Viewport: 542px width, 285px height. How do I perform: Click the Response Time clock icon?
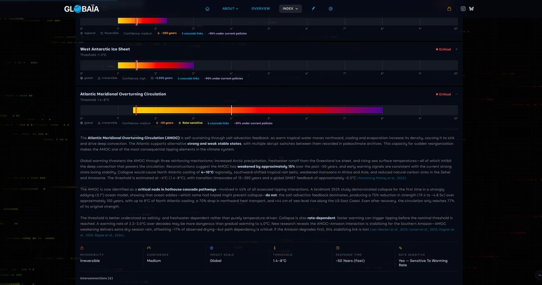click(x=337, y=248)
